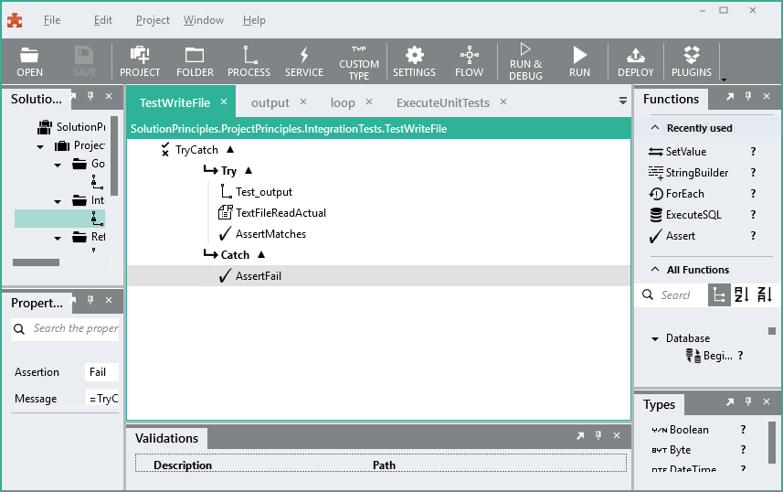Pin the Validations panel
783x492 pixels.
point(598,435)
